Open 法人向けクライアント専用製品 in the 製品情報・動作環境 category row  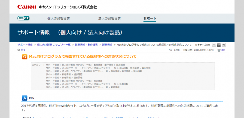point(85,71)
